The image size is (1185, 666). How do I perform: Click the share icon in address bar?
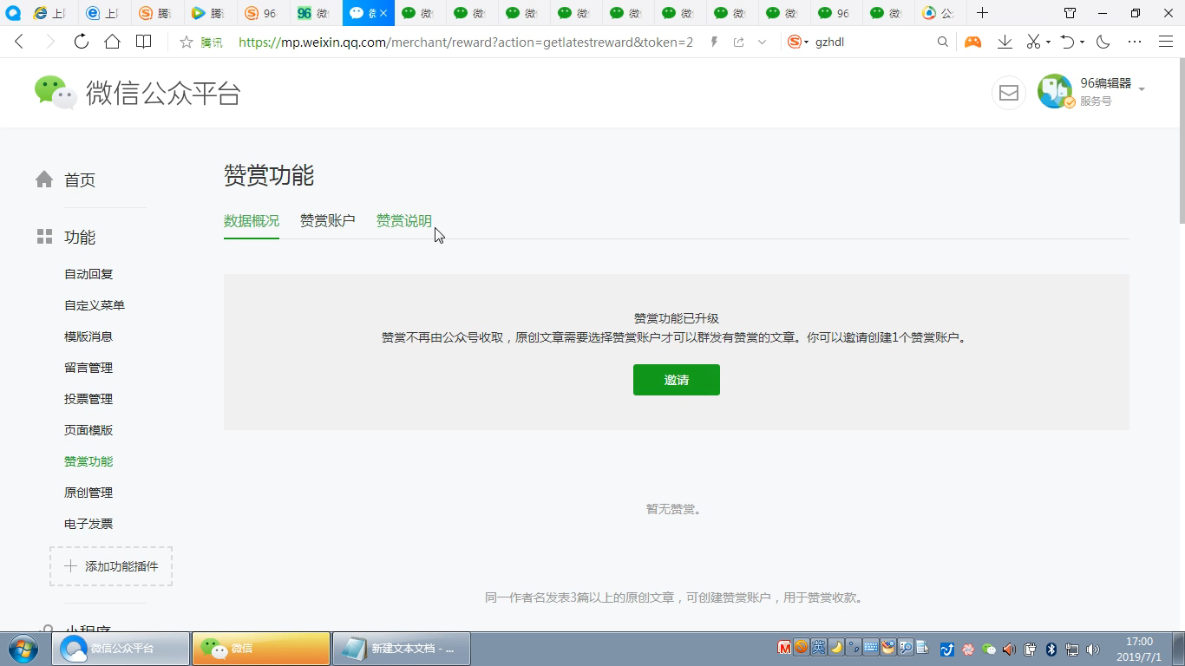point(738,42)
